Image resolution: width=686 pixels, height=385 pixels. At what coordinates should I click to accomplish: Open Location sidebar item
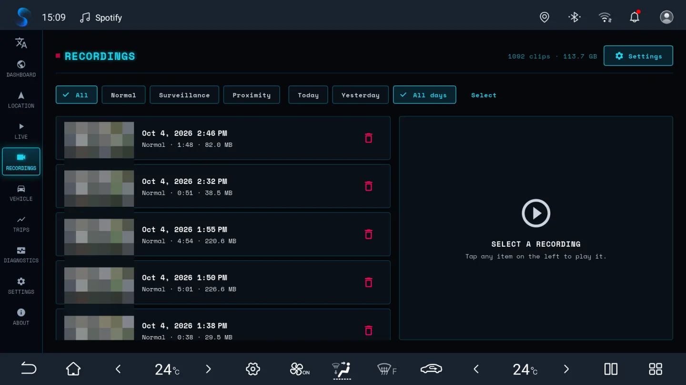(x=21, y=100)
